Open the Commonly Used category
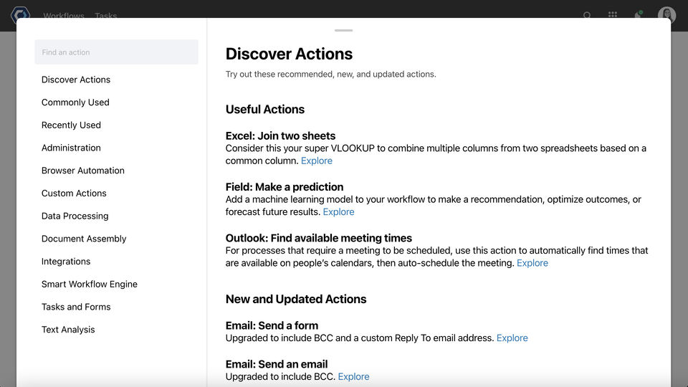The height and width of the screenshot is (387, 688). coord(75,102)
